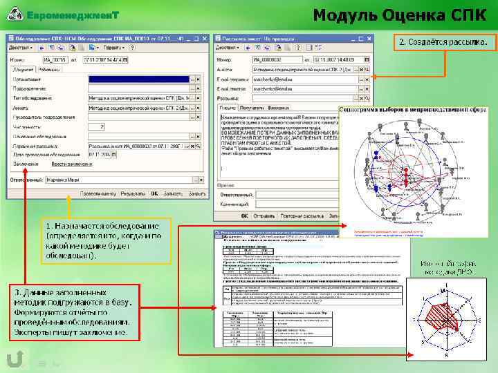Clear E-mail ответов field with X
This screenshot has height=373, width=498.
coord(367,89)
